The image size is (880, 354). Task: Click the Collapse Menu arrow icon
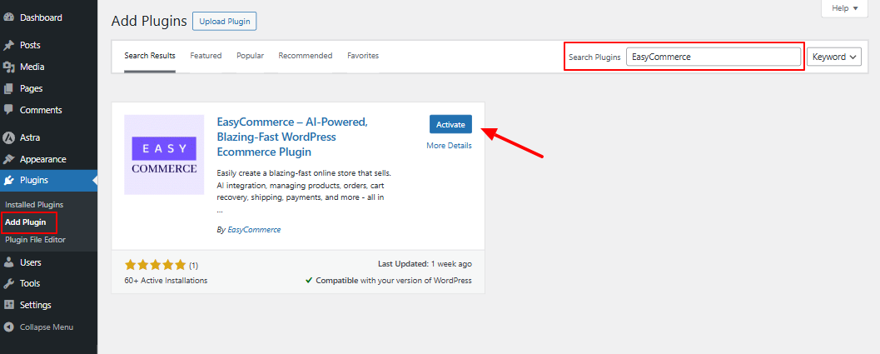click(x=8, y=327)
